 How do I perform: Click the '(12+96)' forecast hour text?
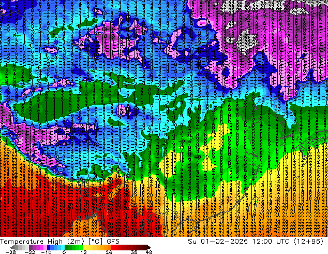(x=308, y=242)
